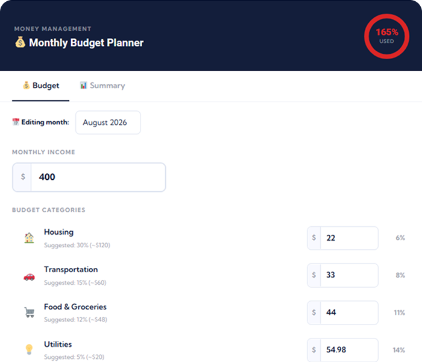The image size is (422, 362).
Task: Switch to the Summary tab
Action: [102, 86]
